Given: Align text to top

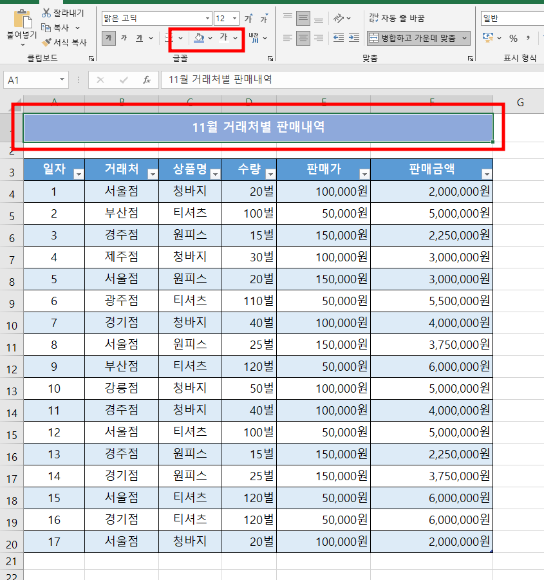Looking at the screenshot, I should pyautogui.click(x=288, y=18).
